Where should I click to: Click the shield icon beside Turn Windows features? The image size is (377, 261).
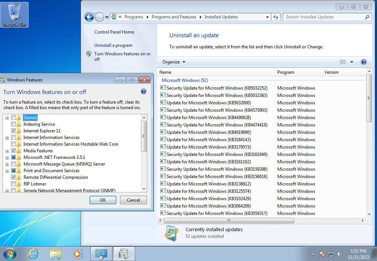89,54
